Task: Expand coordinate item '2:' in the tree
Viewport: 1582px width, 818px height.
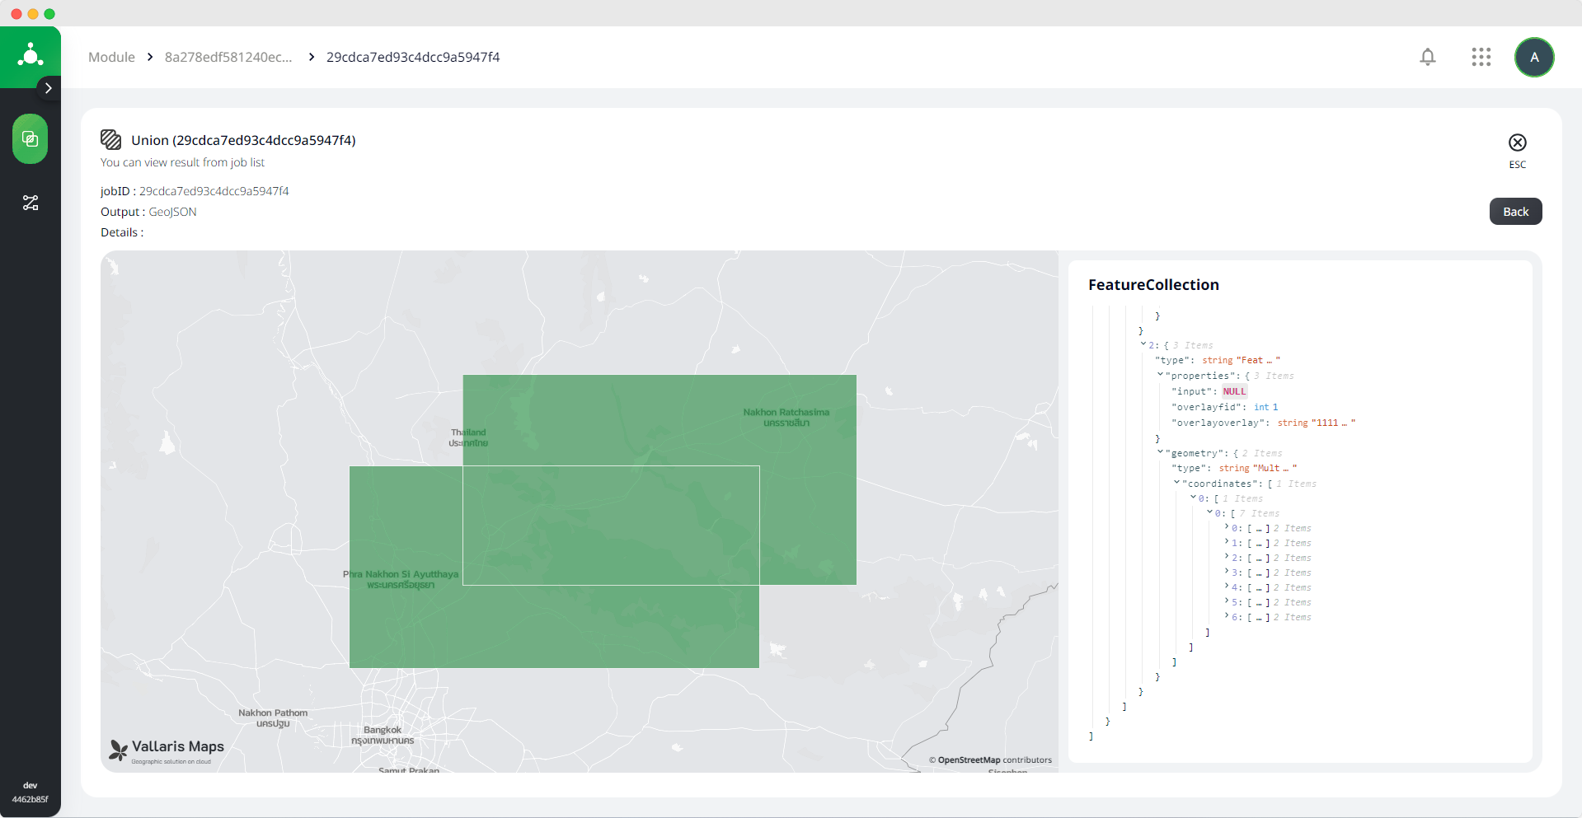Action: tap(1227, 557)
